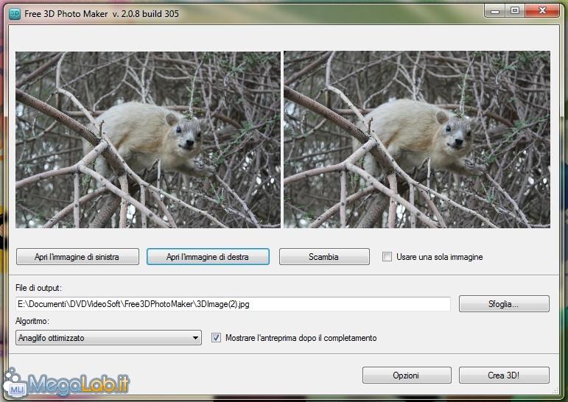
Task: Click the Free 3D Photo Maker title bar icon
Action: [15, 14]
